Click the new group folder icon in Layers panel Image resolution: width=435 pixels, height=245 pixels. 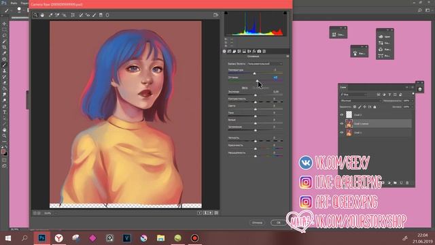395,183
